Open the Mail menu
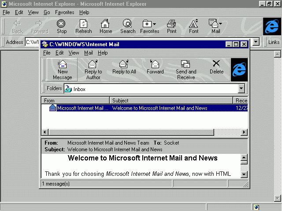 89,53
